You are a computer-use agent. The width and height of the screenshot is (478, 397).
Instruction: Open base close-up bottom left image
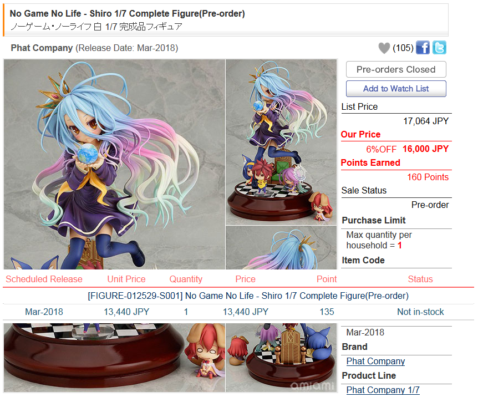coord(114,358)
